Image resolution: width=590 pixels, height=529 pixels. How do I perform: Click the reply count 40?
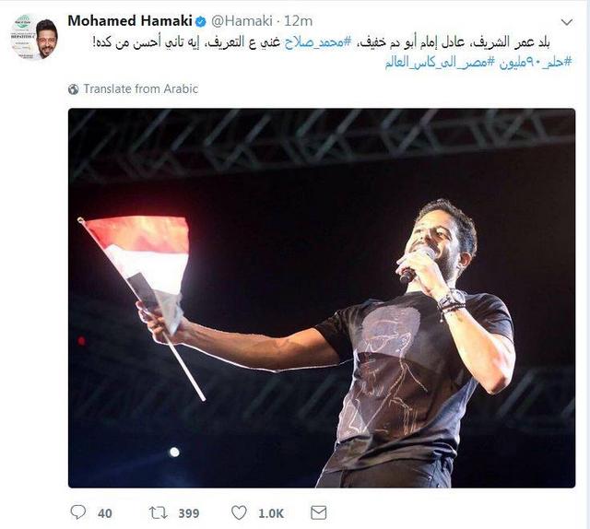click(105, 513)
